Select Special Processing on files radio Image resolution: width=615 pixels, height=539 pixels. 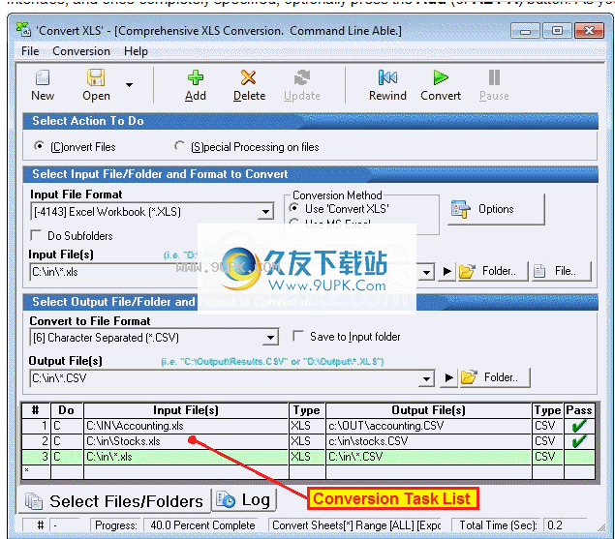[179, 146]
